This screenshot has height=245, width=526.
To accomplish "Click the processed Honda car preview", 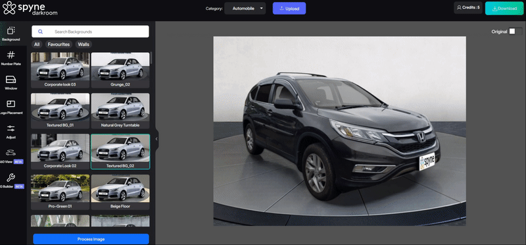I will tap(339, 131).
